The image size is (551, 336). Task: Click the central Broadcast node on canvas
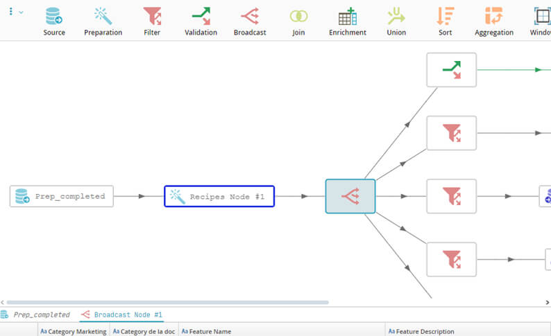click(350, 196)
